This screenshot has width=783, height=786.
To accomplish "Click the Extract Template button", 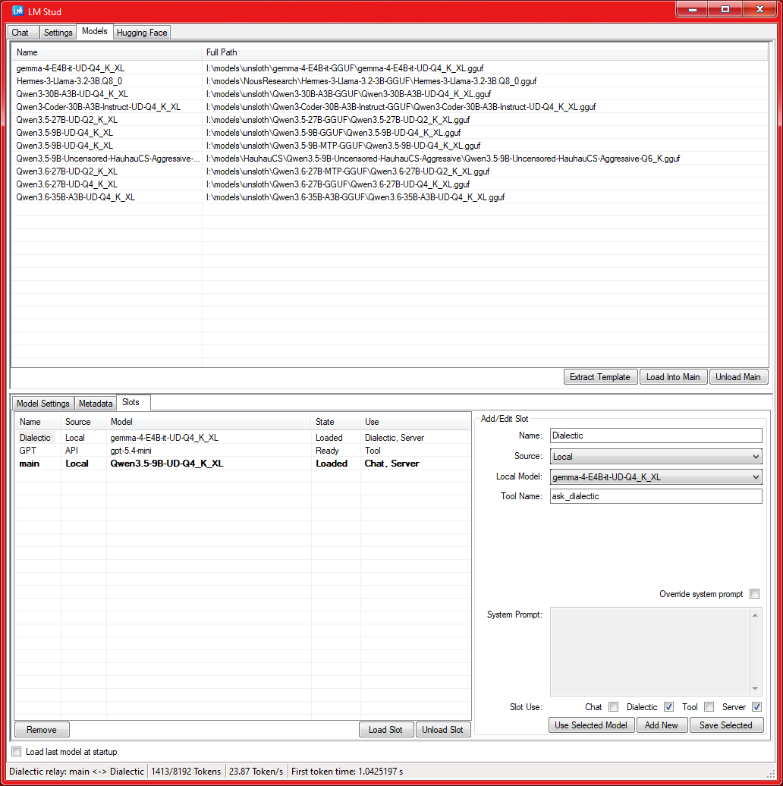I will click(600, 377).
